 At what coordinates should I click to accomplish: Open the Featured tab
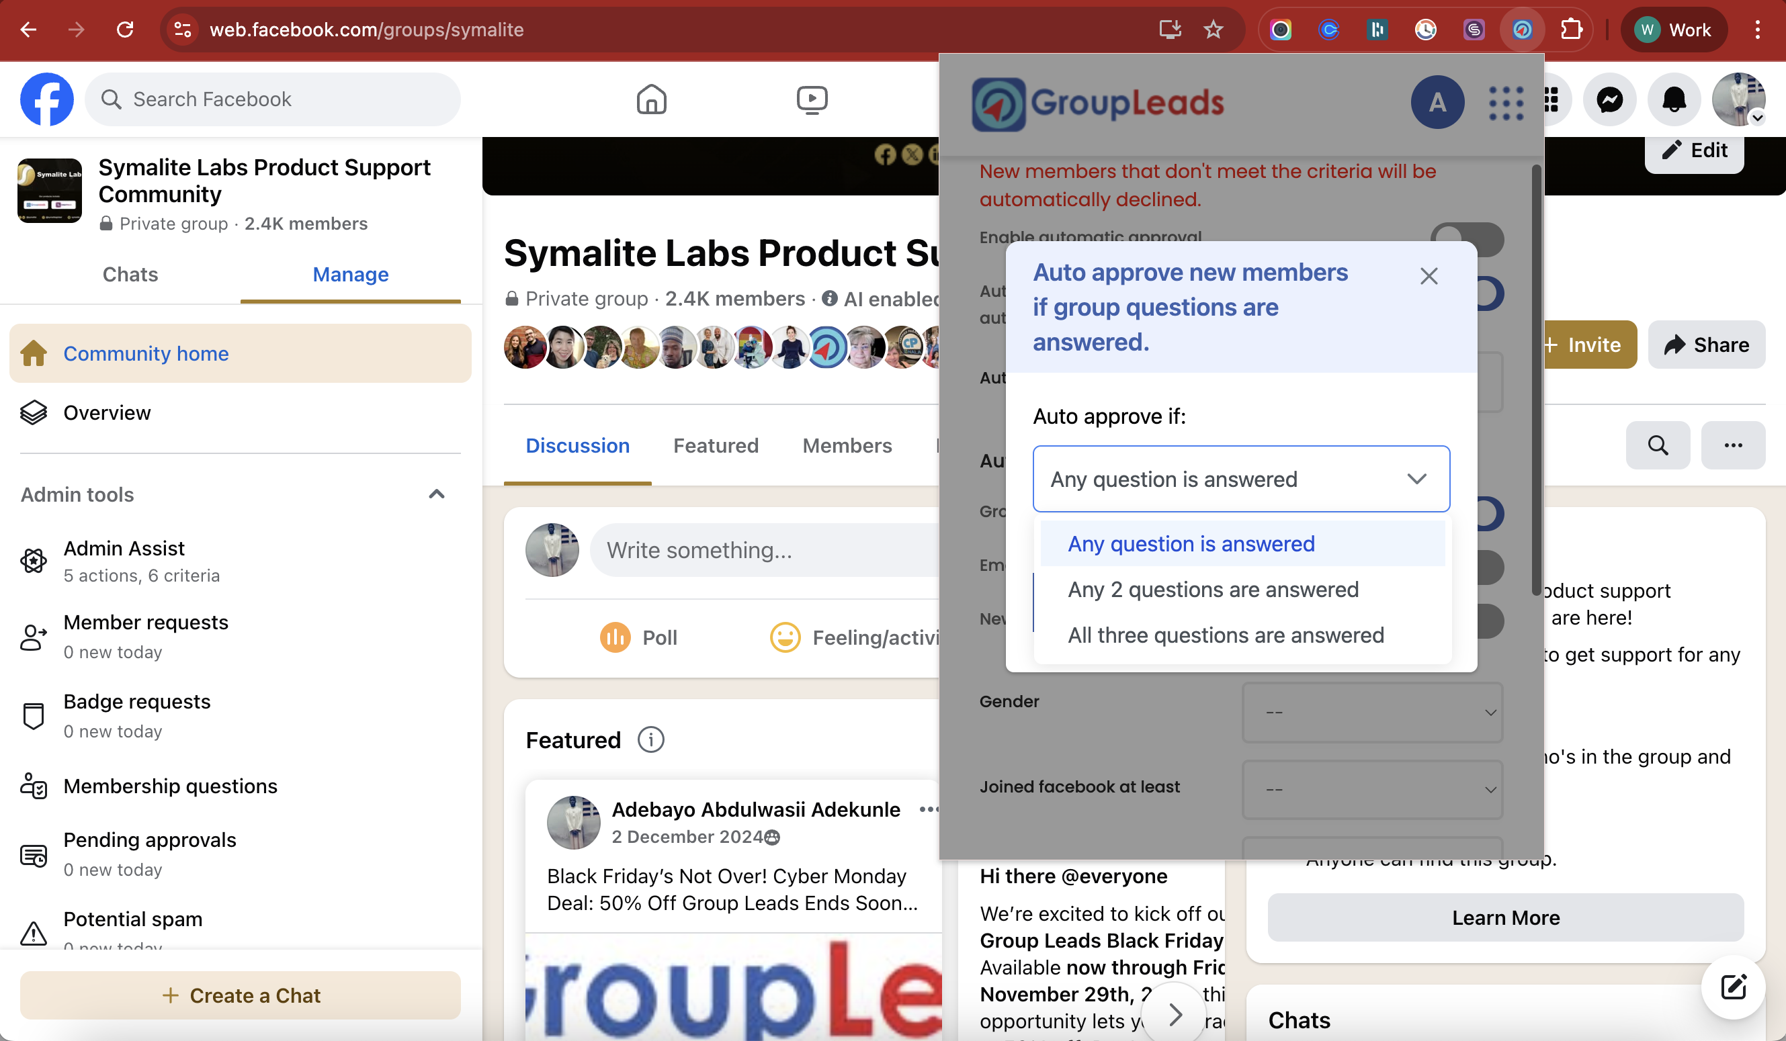716,446
